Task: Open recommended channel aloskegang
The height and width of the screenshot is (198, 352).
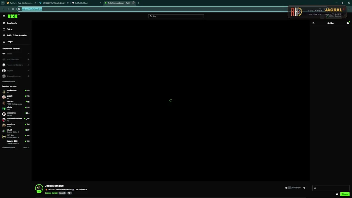Action: [16, 91]
